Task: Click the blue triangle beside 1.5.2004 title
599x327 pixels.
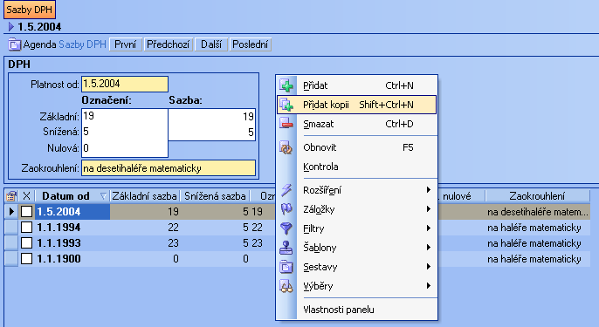Action: 11,27
